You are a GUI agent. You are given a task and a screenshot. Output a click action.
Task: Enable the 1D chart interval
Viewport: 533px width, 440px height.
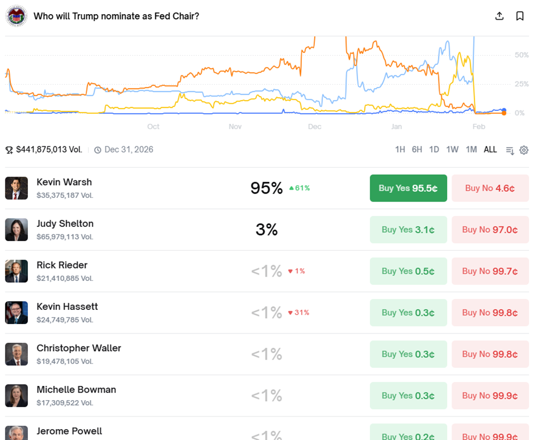click(434, 149)
